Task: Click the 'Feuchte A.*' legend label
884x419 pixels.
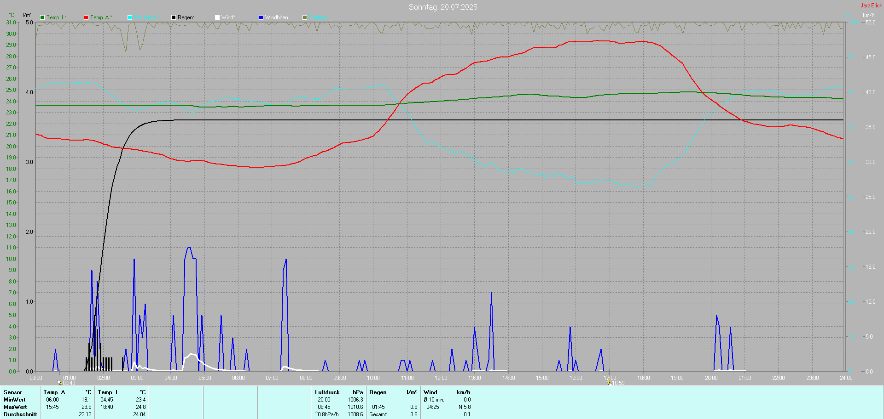Action: (147, 17)
